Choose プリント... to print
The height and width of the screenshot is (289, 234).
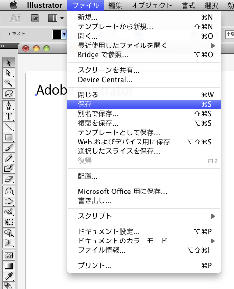pyautogui.click(x=144, y=266)
